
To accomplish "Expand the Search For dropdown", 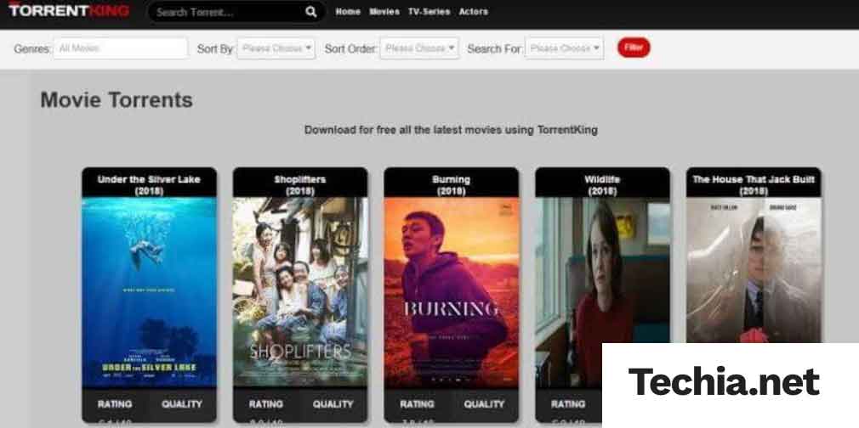I will click(x=564, y=48).
